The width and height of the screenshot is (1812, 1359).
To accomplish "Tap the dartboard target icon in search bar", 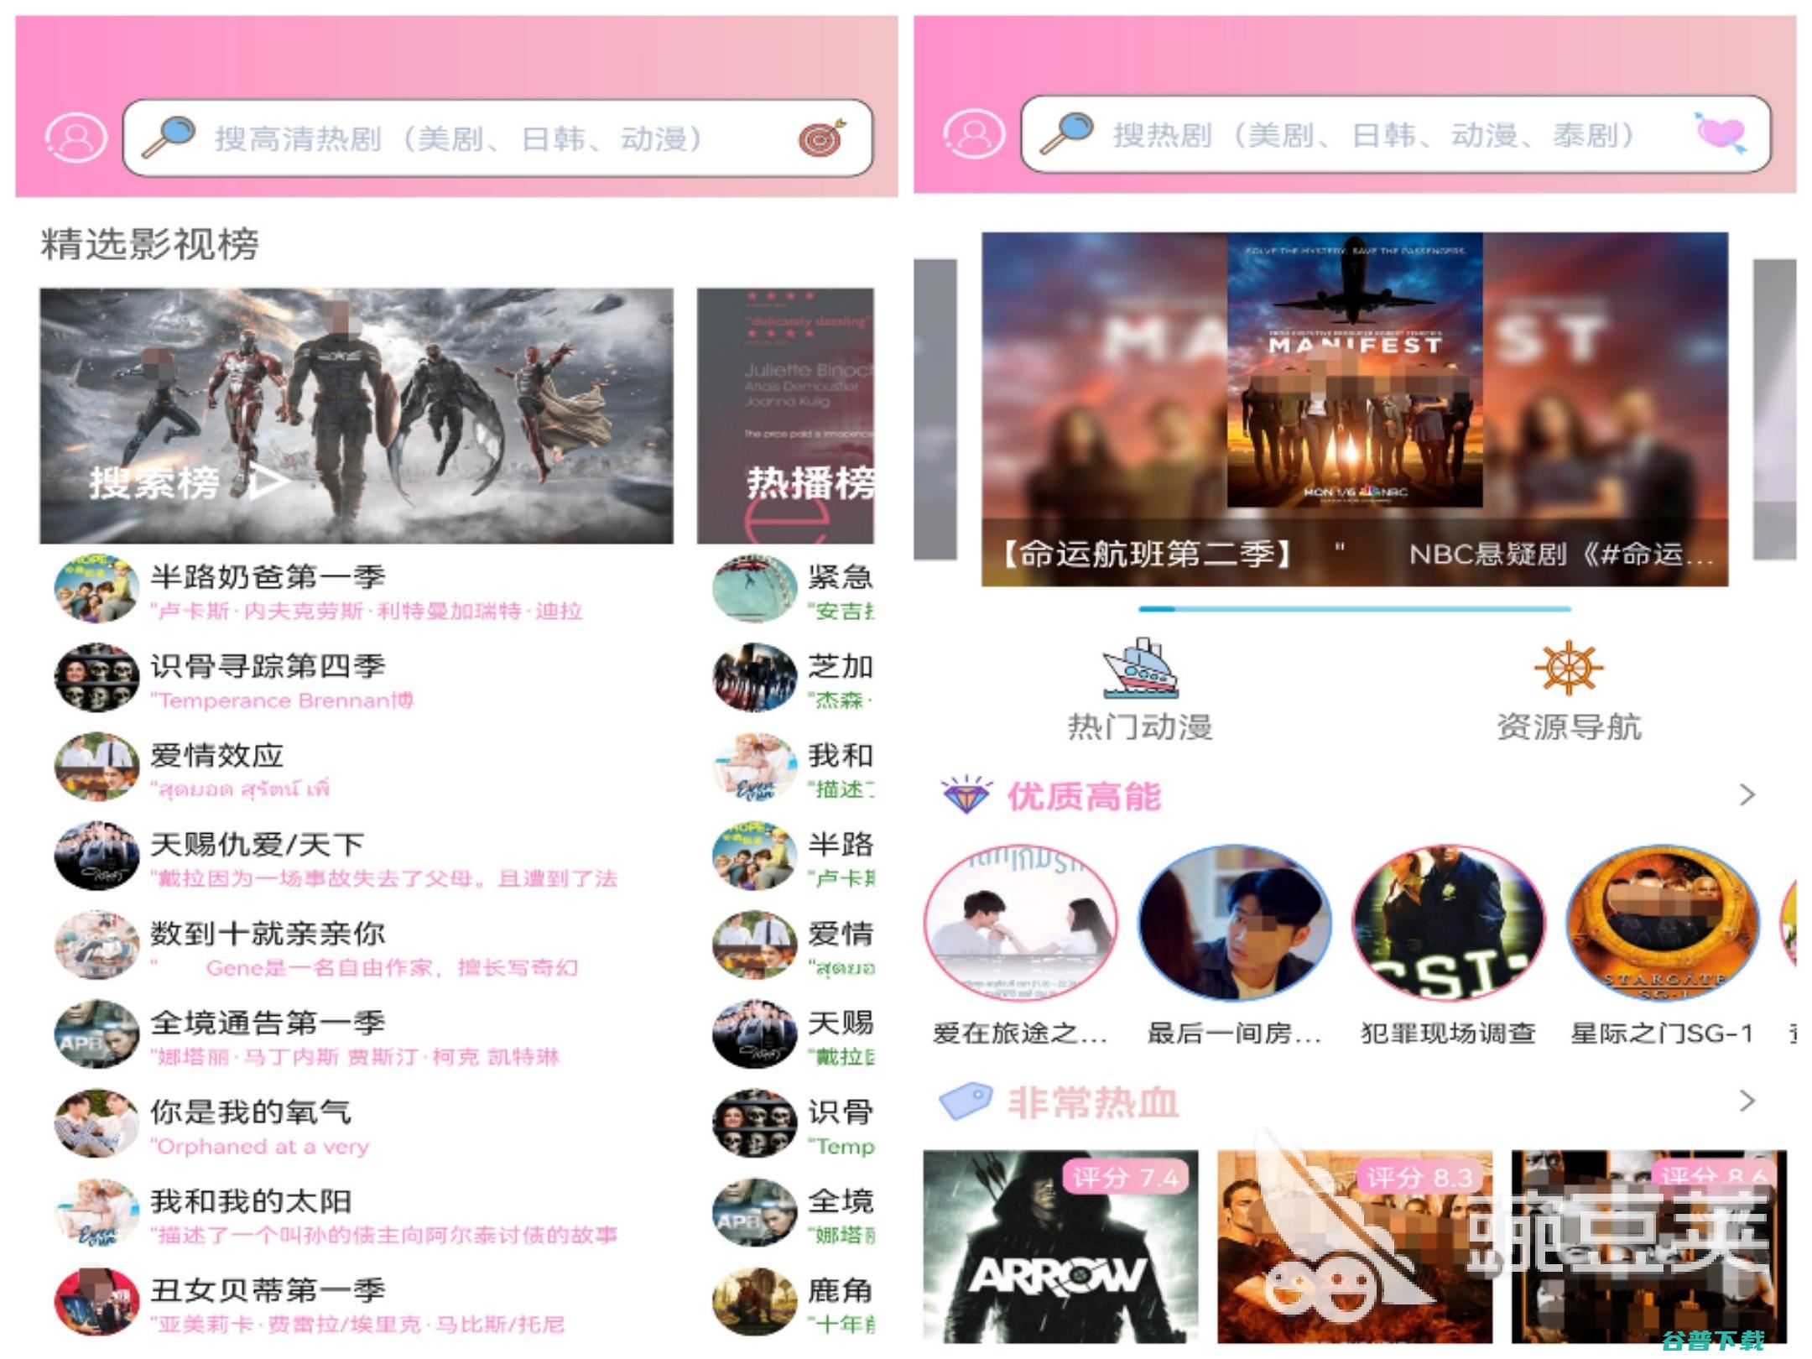I will click(x=822, y=138).
